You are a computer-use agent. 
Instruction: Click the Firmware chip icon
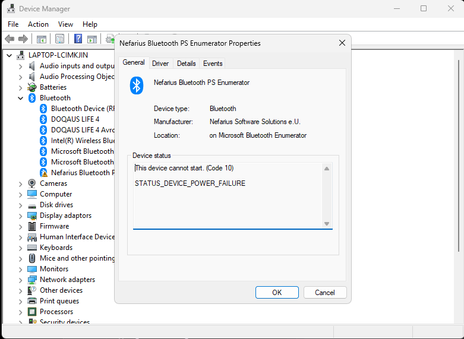coord(31,226)
